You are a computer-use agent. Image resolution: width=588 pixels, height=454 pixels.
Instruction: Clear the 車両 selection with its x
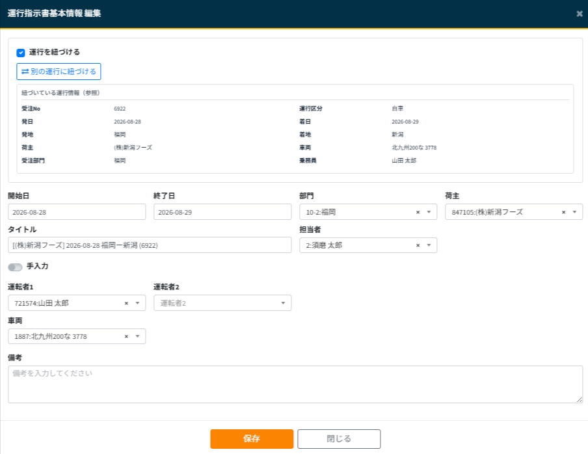[x=126, y=336]
